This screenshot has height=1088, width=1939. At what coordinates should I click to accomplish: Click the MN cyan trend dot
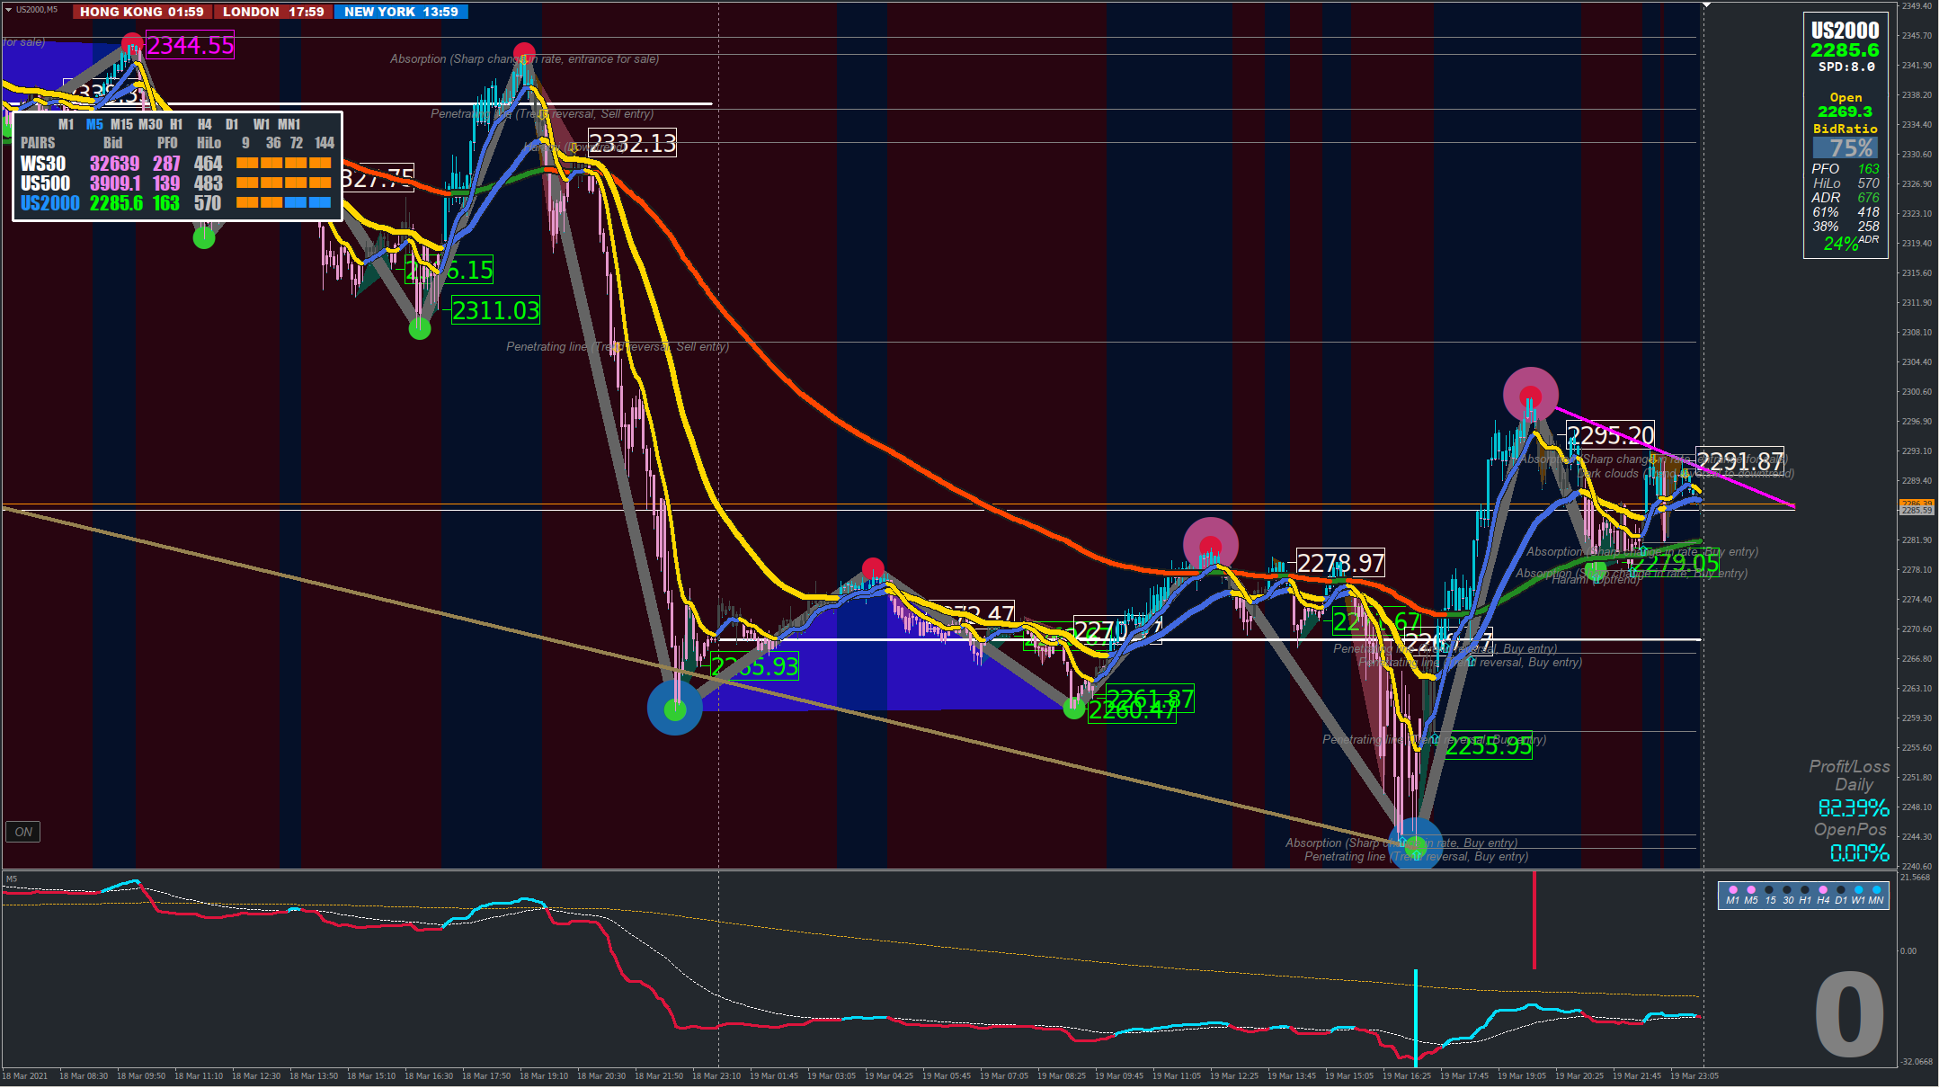[1876, 890]
